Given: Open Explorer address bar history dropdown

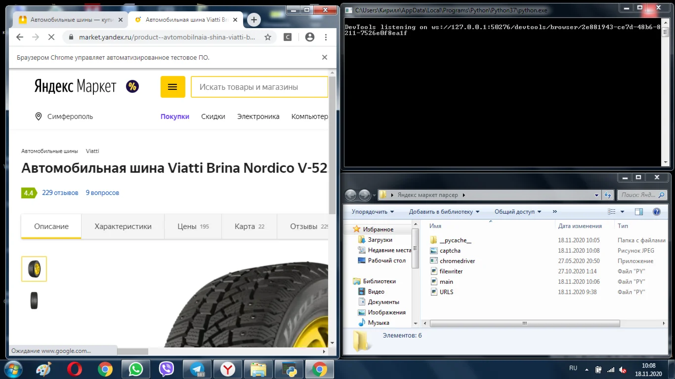Looking at the screenshot, I should click(x=597, y=195).
